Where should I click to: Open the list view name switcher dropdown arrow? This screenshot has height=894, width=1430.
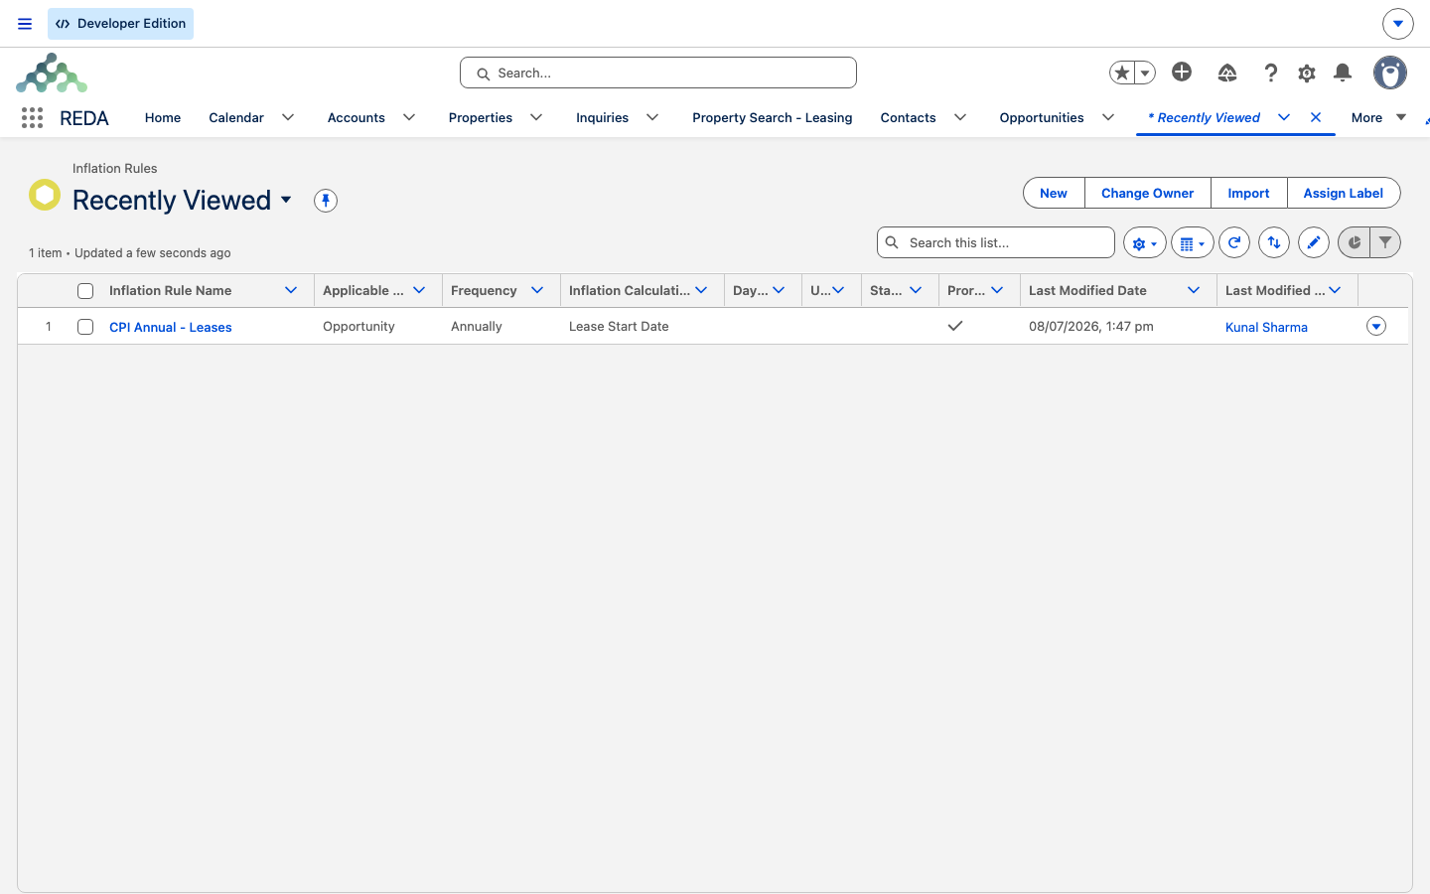[x=286, y=200]
